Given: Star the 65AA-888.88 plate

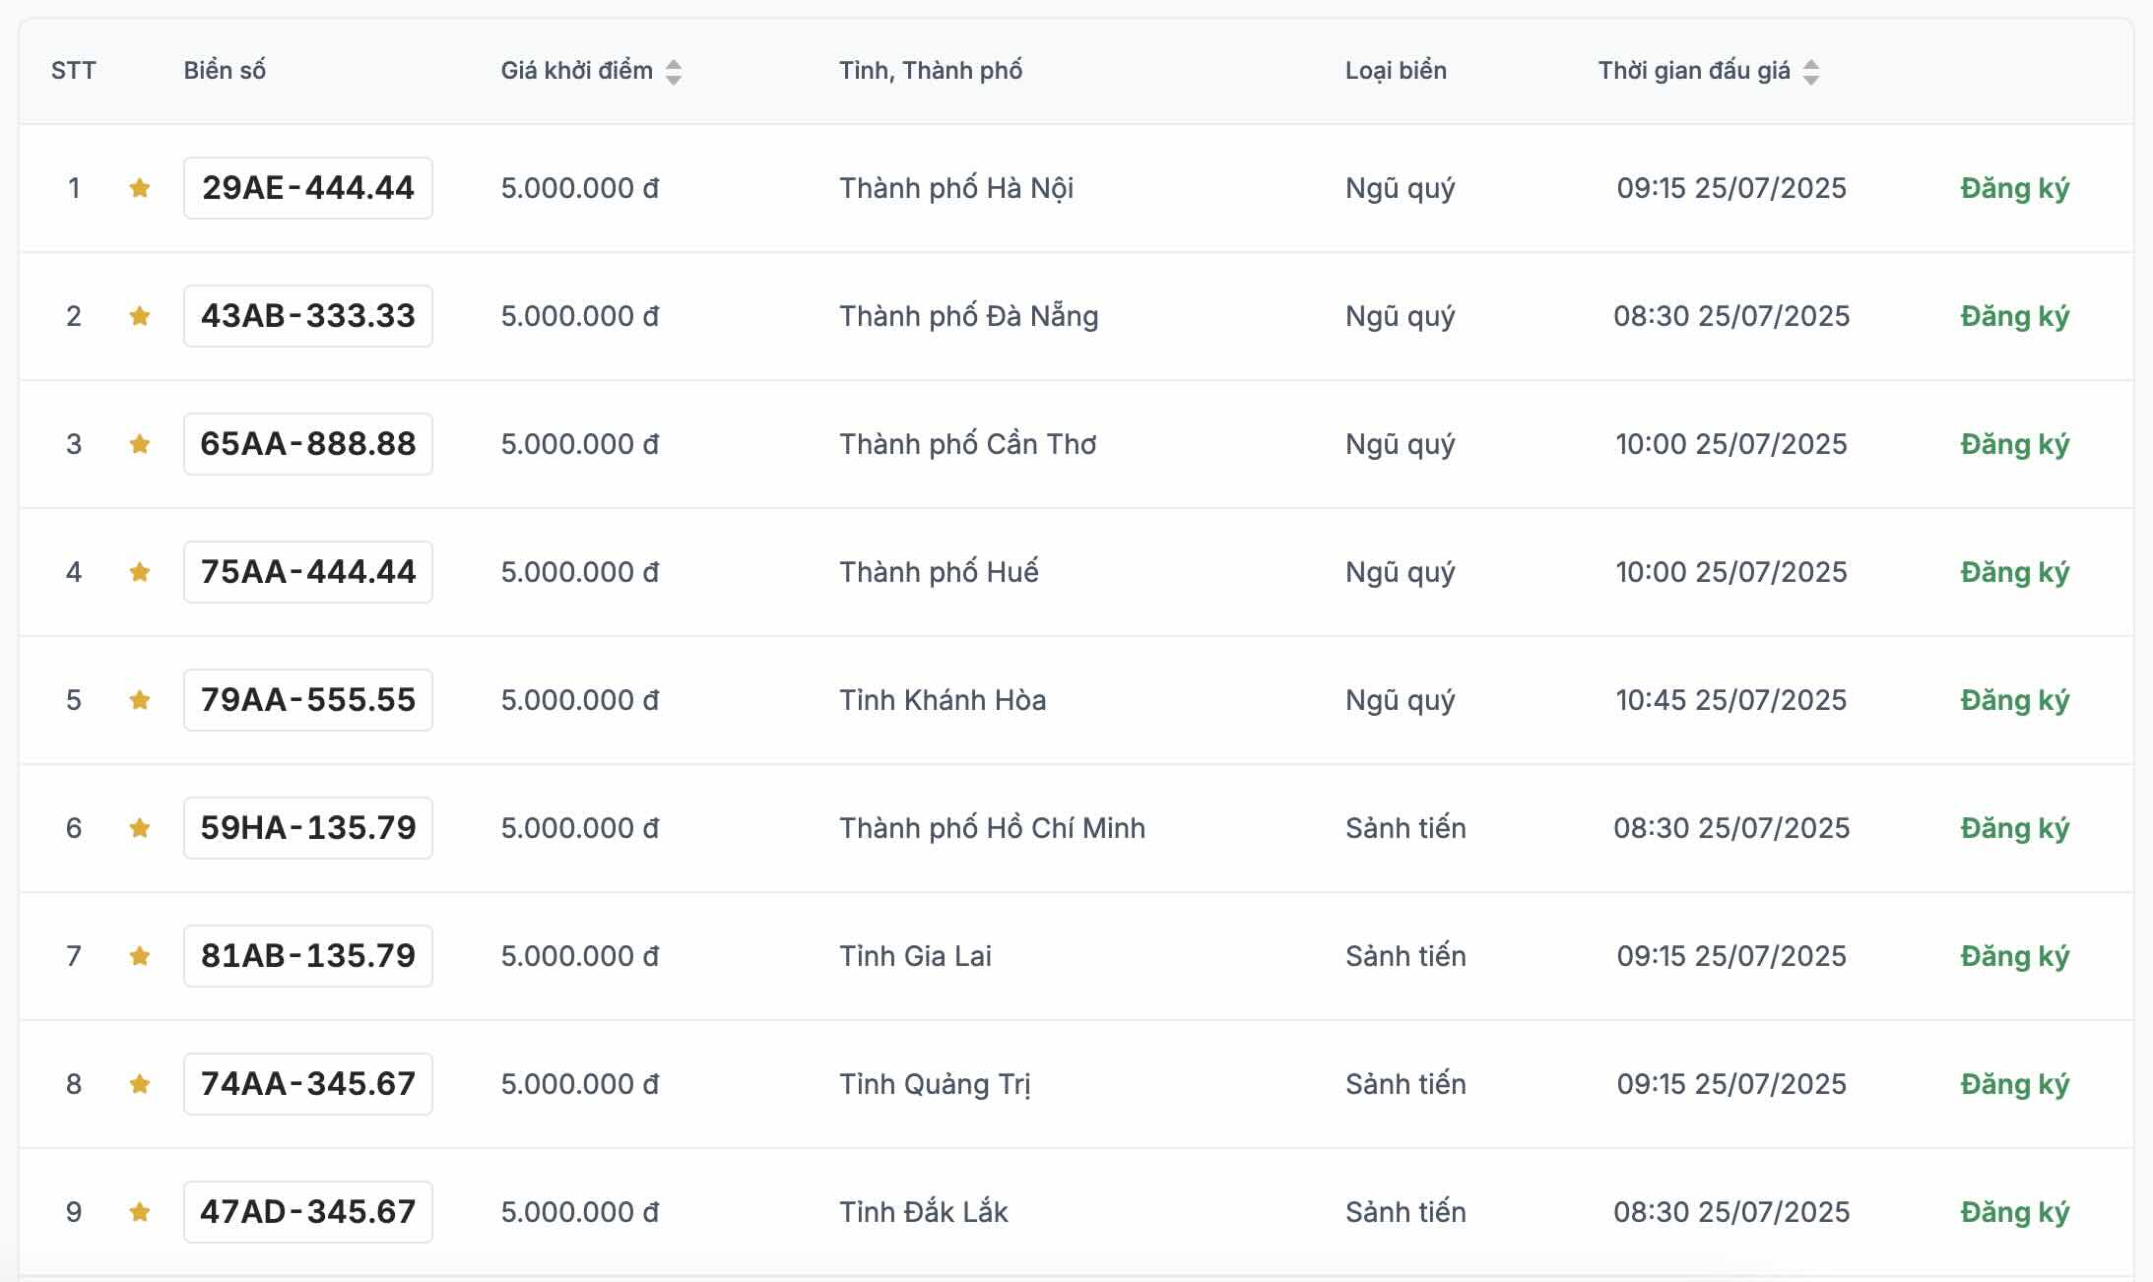Looking at the screenshot, I should 140,444.
